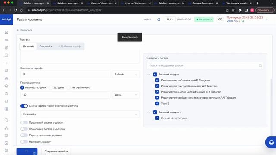
Task: Go back with browser back arrow
Action: [4, 10]
